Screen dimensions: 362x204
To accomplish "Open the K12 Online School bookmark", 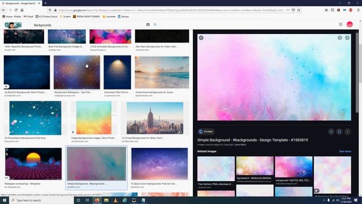I will [x=46, y=16].
